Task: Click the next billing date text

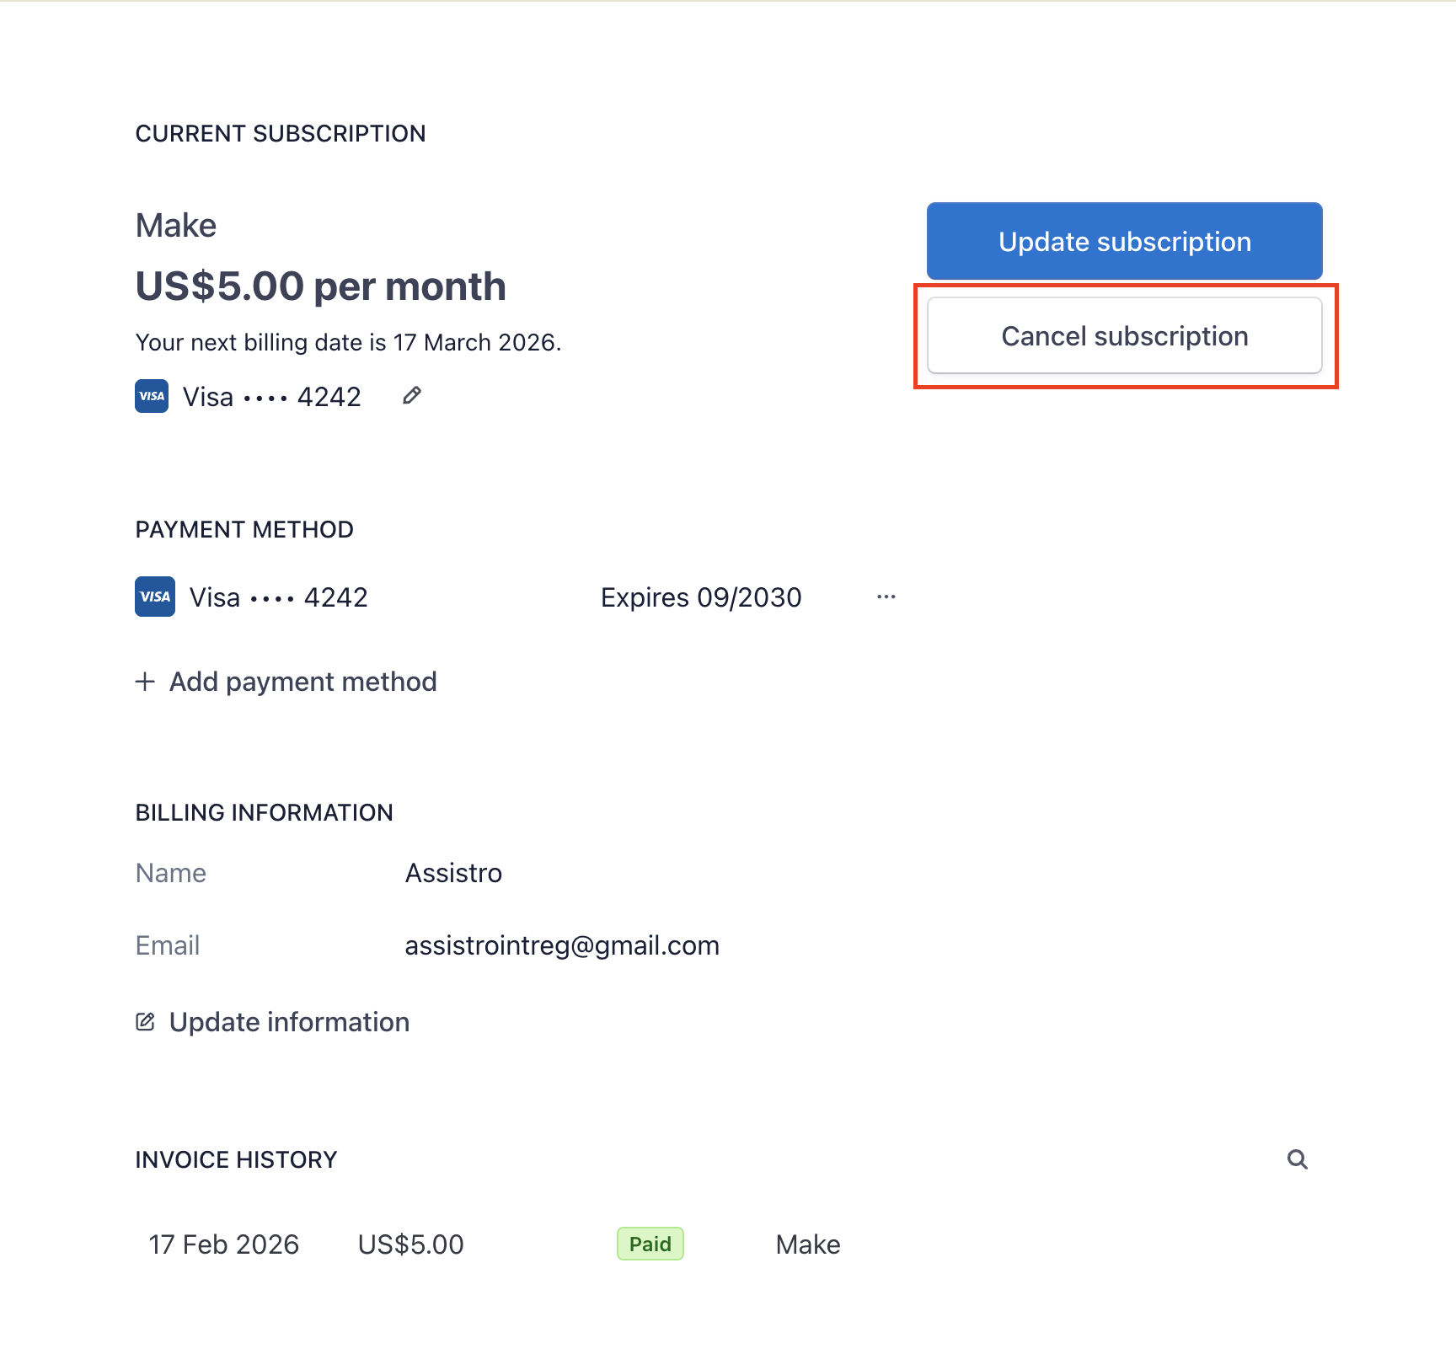Action: pyautogui.click(x=348, y=342)
